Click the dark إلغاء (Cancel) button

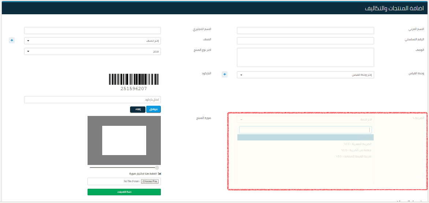tap(138, 109)
